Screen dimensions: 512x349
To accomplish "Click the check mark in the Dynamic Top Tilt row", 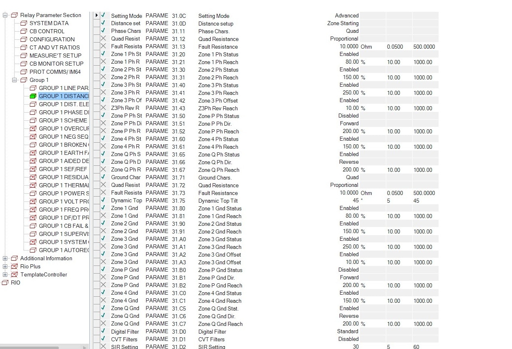I will [x=103, y=200].
